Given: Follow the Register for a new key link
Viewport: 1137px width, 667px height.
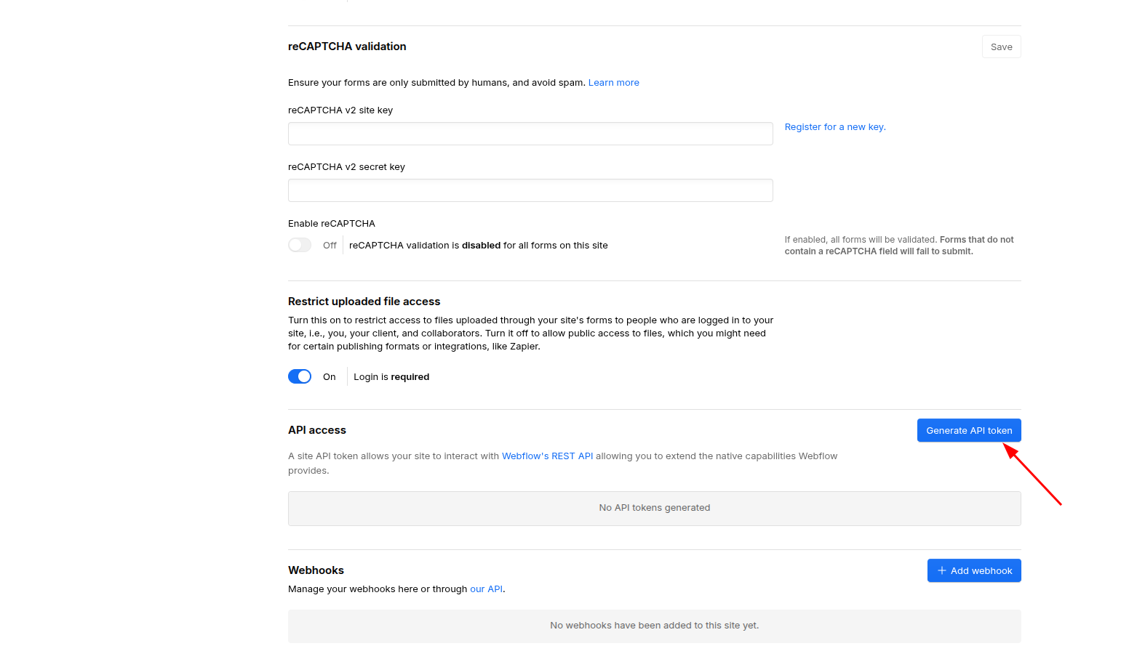Looking at the screenshot, I should click(834, 127).
